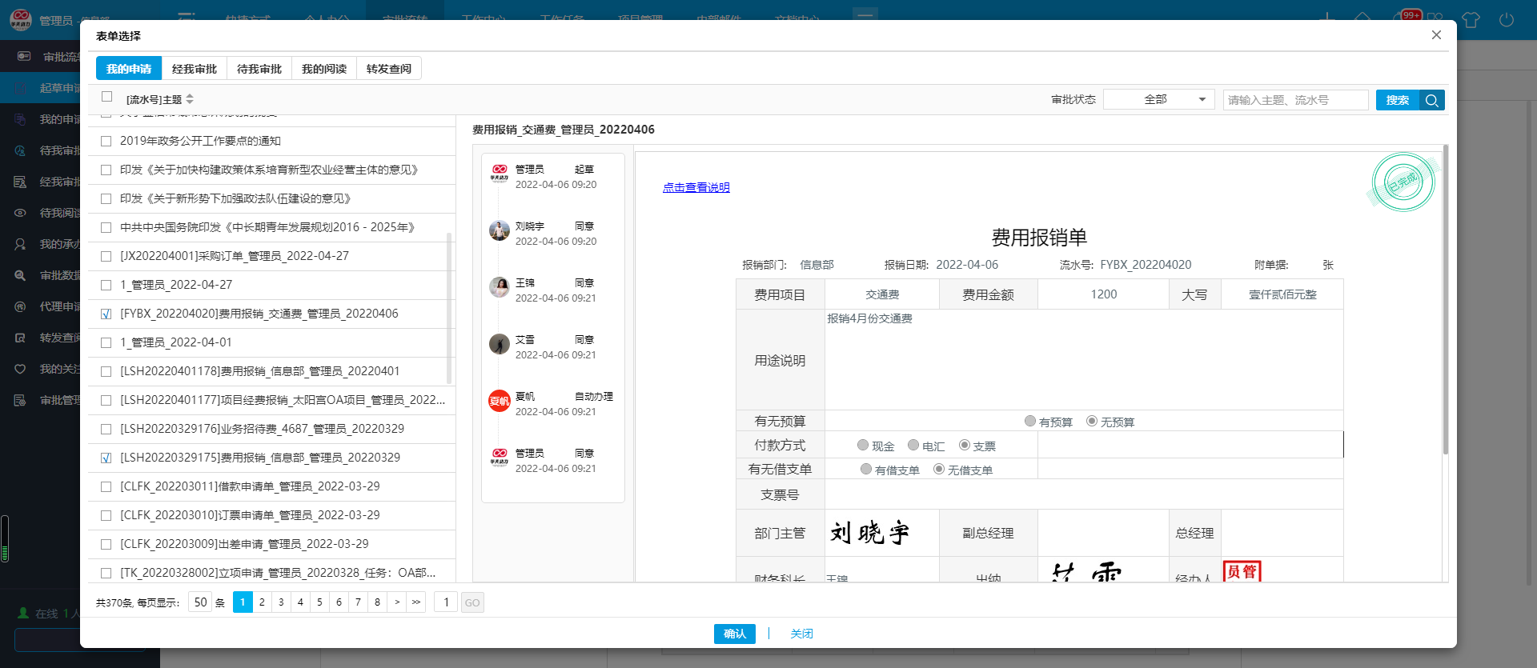This screenshot has height=668, width=1537.
Task: Click the 请输入主题、流水号 search field
Action: 1294,100
